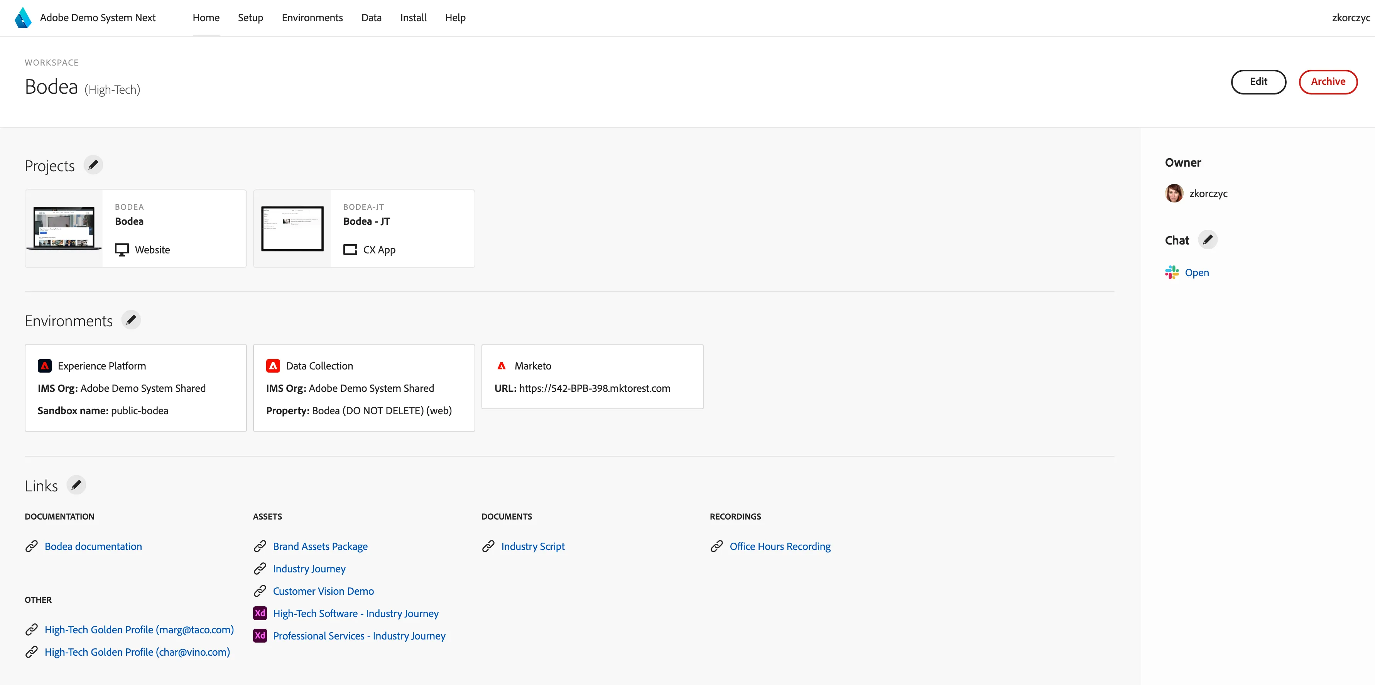The image size is (1375, 685).
Task: Click the Edit workspace button
Action: [x=1258, y=82]
